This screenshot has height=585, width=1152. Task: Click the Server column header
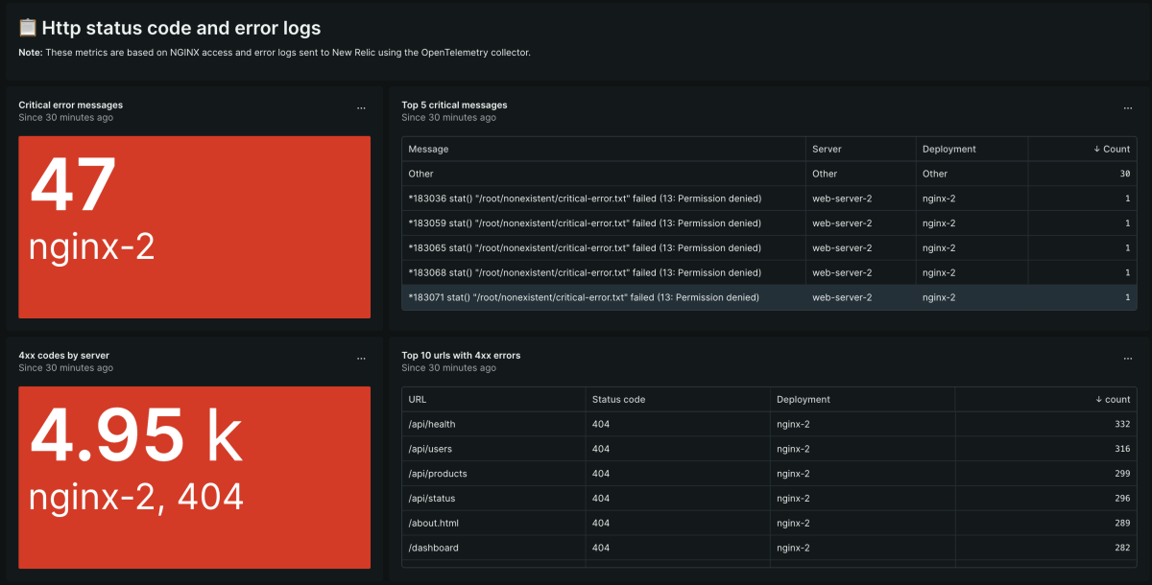coord(827,149)
